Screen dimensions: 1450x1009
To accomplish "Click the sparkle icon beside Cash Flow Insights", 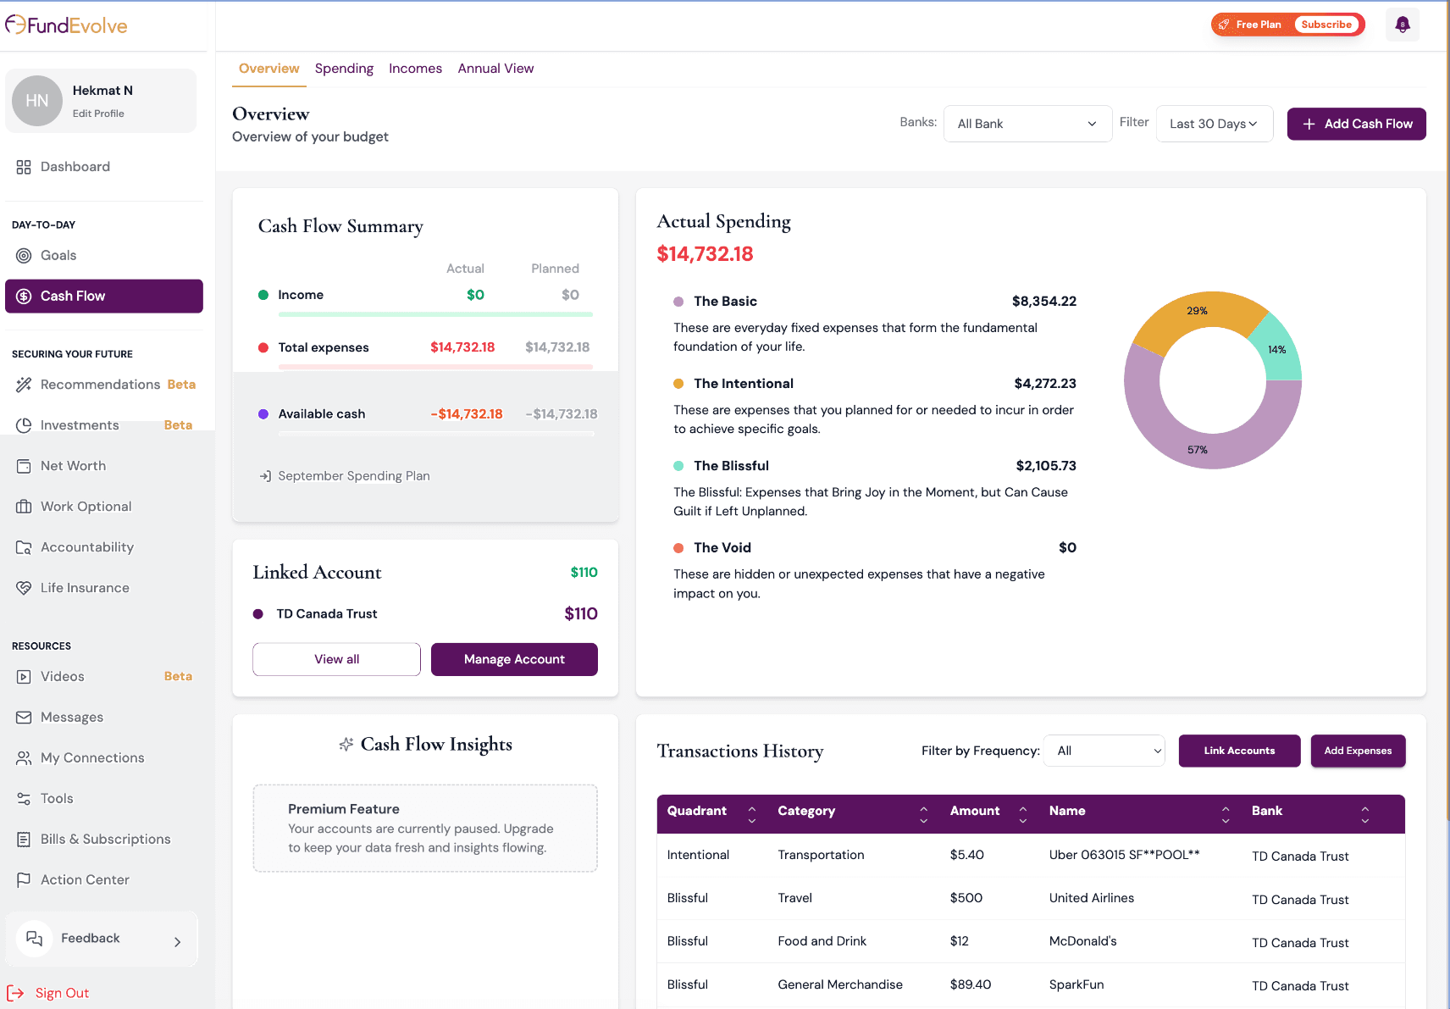I will pyautogui.click(x=346, y=745).
